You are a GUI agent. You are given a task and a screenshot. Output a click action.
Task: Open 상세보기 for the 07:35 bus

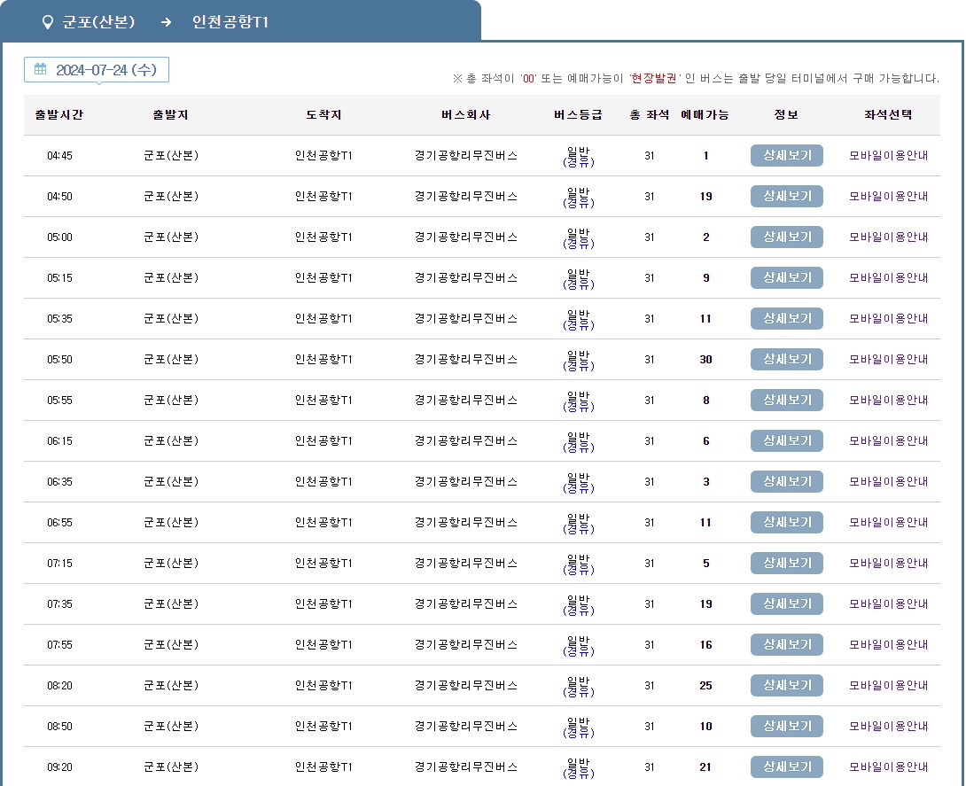(x=787, y=603)
